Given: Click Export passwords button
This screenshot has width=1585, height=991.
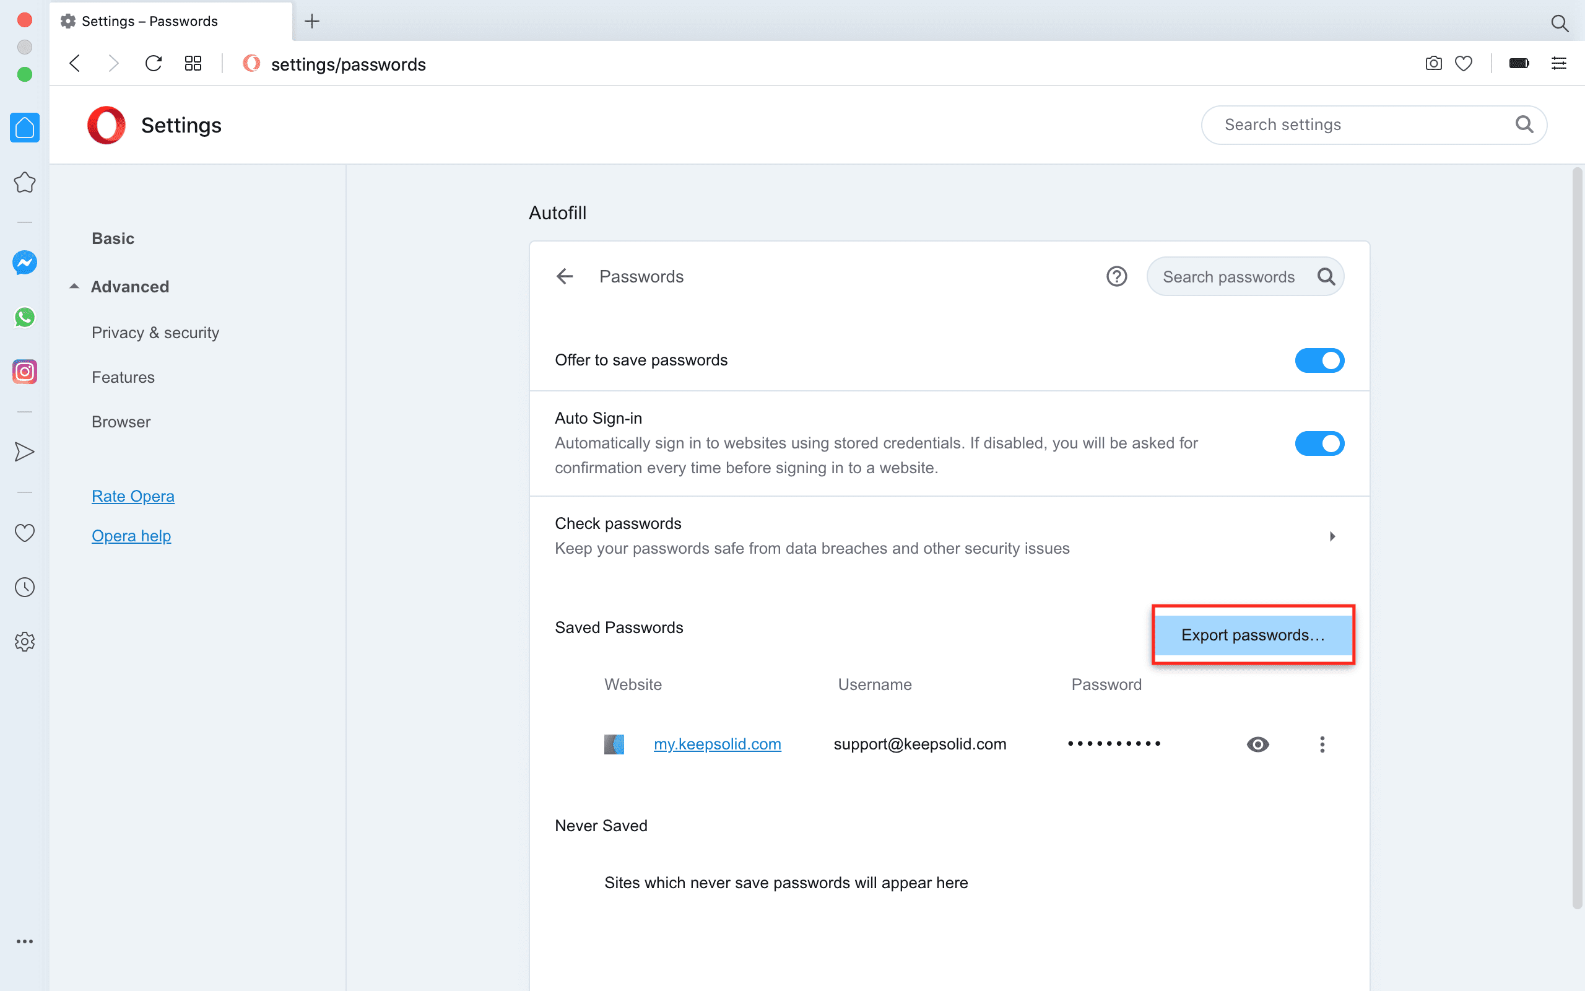Looking at the screenshot, I should [x=1253, y=634].
